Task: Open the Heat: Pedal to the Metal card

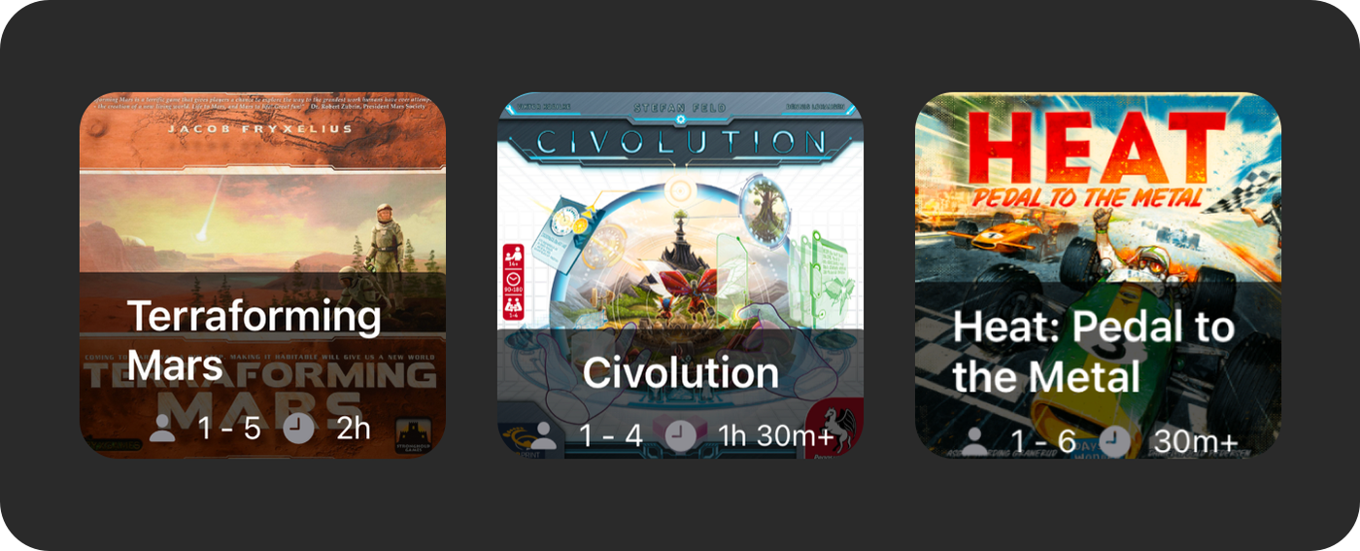Action: [x=1098, y=275]
